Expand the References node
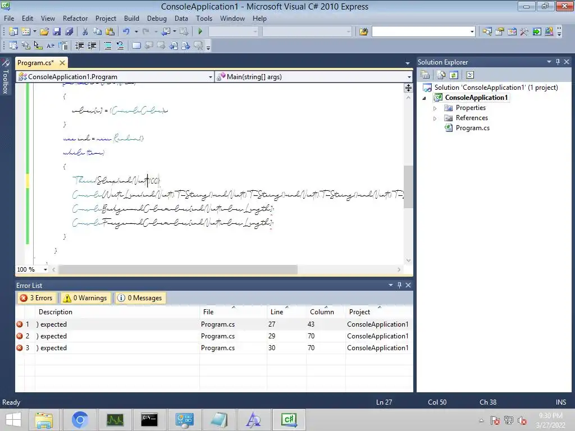The height and width of the screenshot is (431, 575). (435, 118)
